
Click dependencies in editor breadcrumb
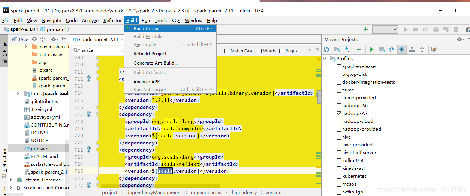(206, 193)
